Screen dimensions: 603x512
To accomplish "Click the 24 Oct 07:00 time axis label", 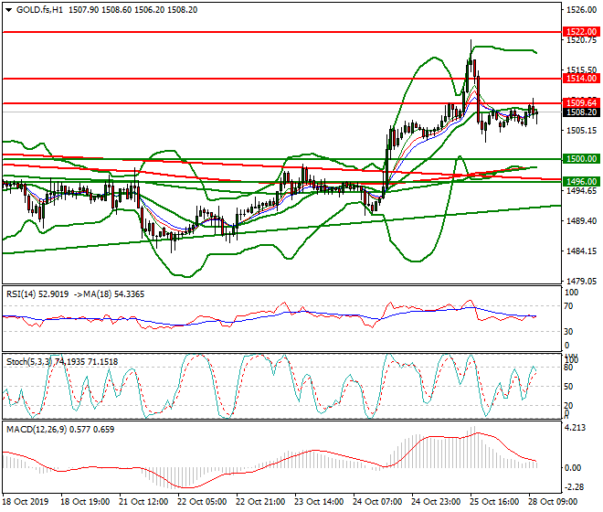I will click(x=377, y=502).
